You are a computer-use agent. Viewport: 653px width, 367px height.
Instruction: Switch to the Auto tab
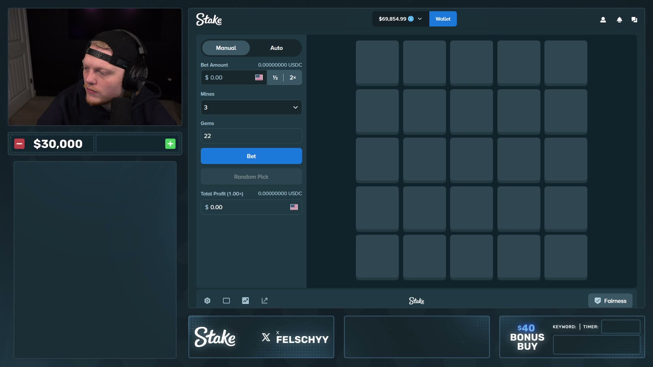[x=277, y=48]
